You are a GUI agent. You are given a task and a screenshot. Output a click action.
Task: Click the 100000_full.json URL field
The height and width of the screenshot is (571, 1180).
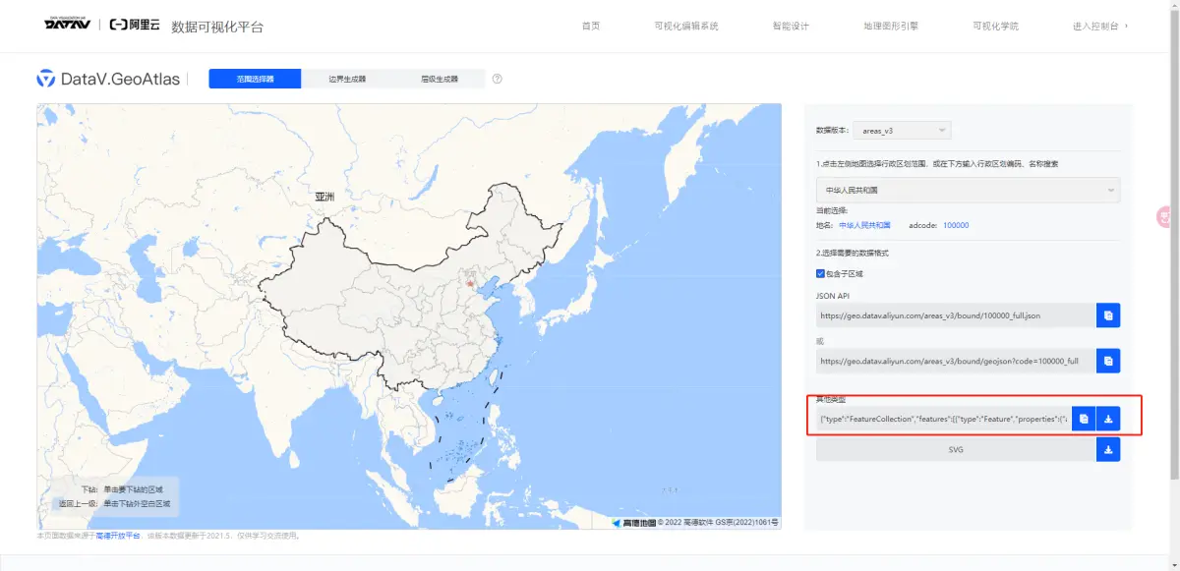(956, 315)
